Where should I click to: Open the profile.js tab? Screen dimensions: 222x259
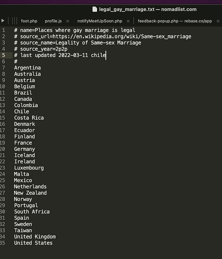(53, 21)
